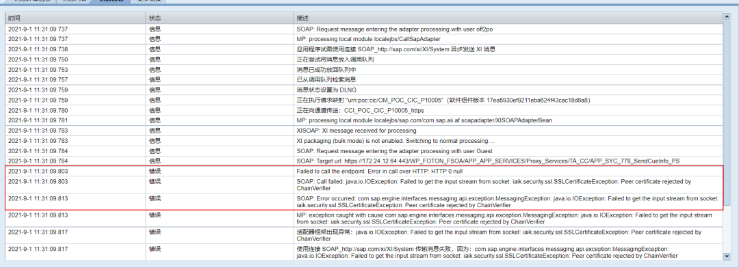
Task: Select the description '消息已成功放回队列中'
Action: (326, 70)
